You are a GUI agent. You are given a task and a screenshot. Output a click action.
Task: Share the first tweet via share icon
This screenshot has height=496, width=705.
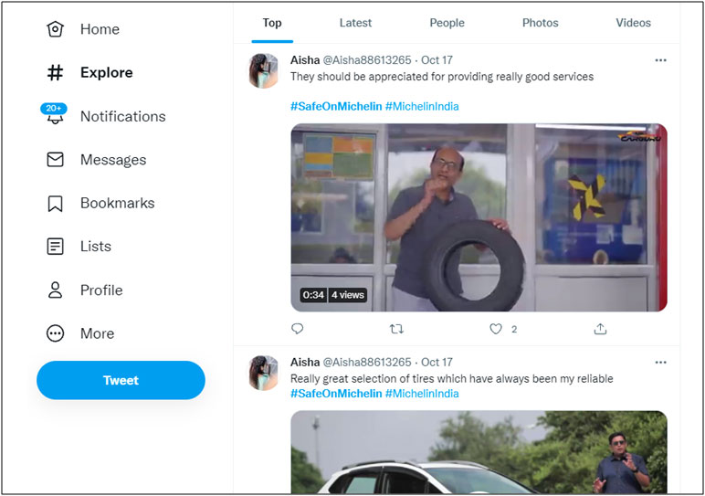tap(600, 329)
